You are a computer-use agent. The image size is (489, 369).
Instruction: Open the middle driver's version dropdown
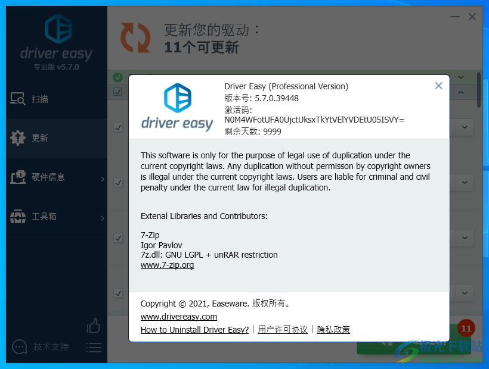pos(465,183)
